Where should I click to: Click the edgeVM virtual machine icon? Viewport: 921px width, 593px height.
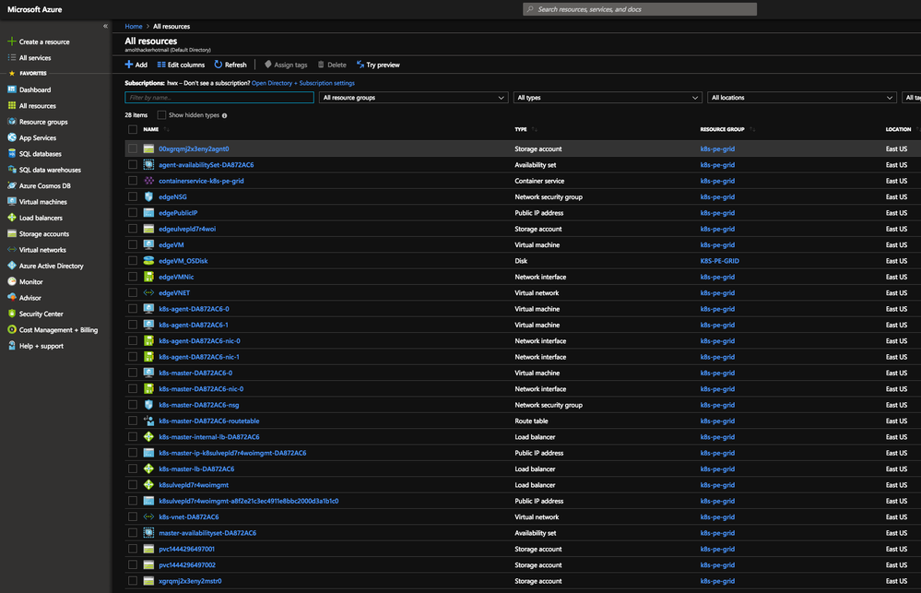(x=148, y=245)
